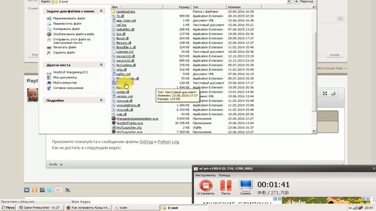Click the Publish file to web icon
376x211 pixels.
click(x=49, y=34)
